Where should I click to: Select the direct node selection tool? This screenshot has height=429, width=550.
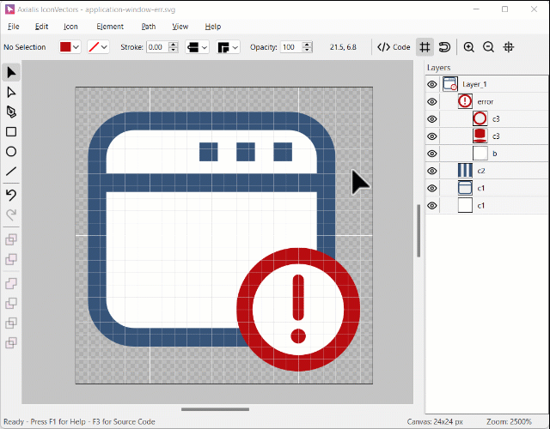(11, 92)
